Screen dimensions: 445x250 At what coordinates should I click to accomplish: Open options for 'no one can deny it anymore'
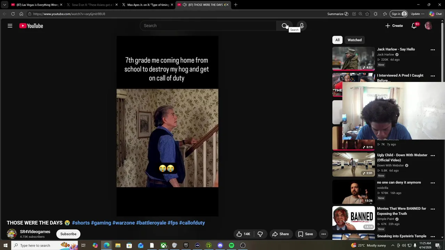(432, 183)
